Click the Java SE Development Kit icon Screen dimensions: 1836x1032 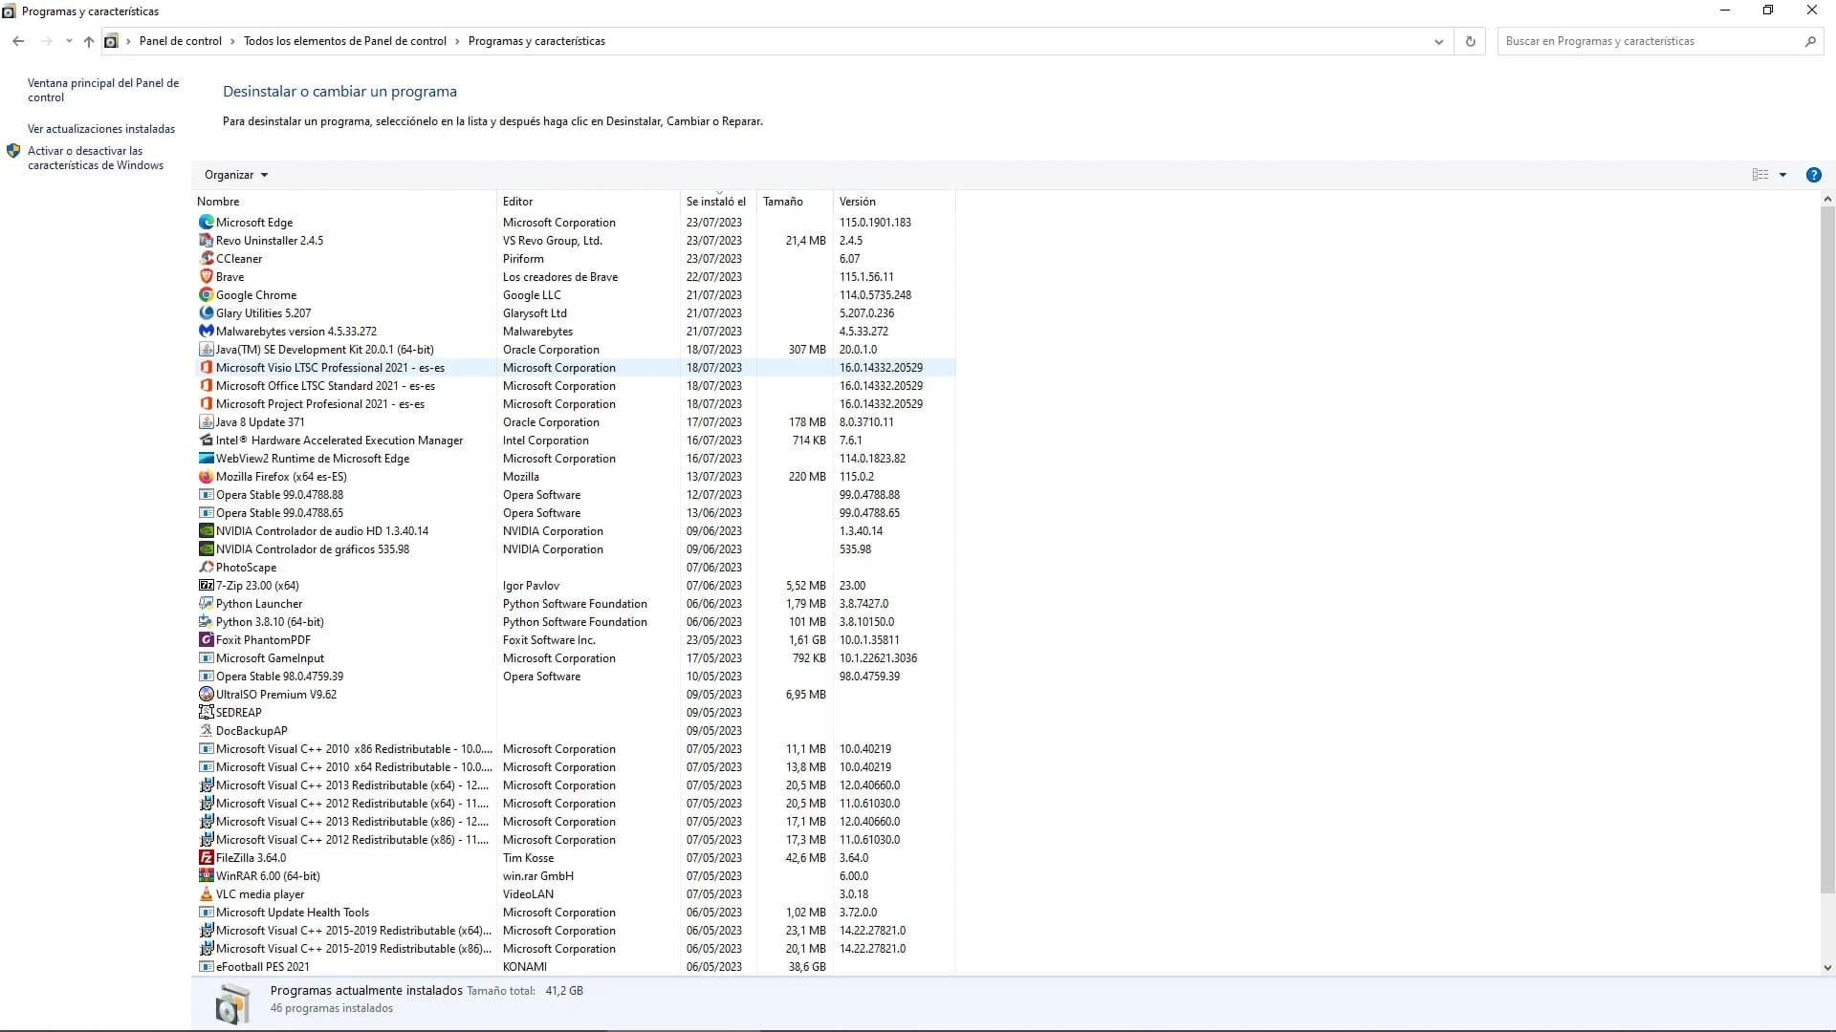206,349
